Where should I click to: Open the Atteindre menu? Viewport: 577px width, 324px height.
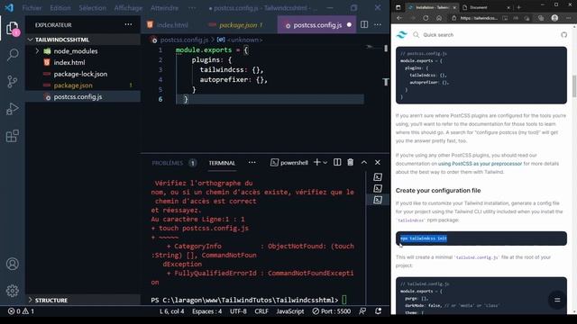pyautogui.click(x=164, y=8)
